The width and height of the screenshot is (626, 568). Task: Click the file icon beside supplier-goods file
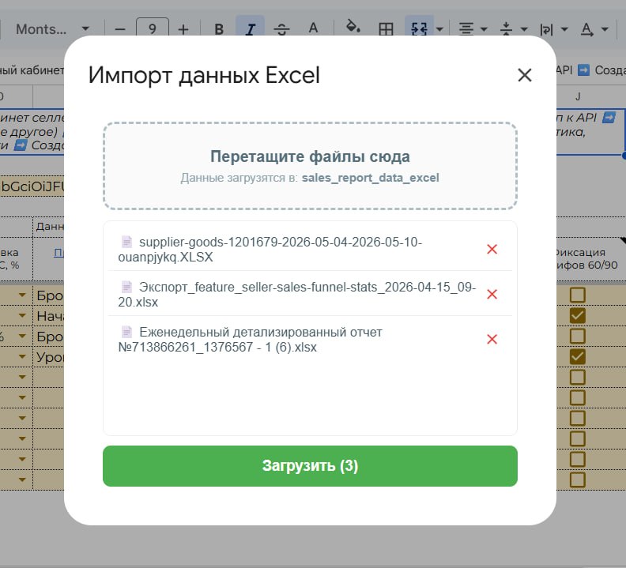(x=126, y=242)
